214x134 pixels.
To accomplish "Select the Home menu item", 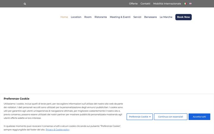I will click(64, 17).
